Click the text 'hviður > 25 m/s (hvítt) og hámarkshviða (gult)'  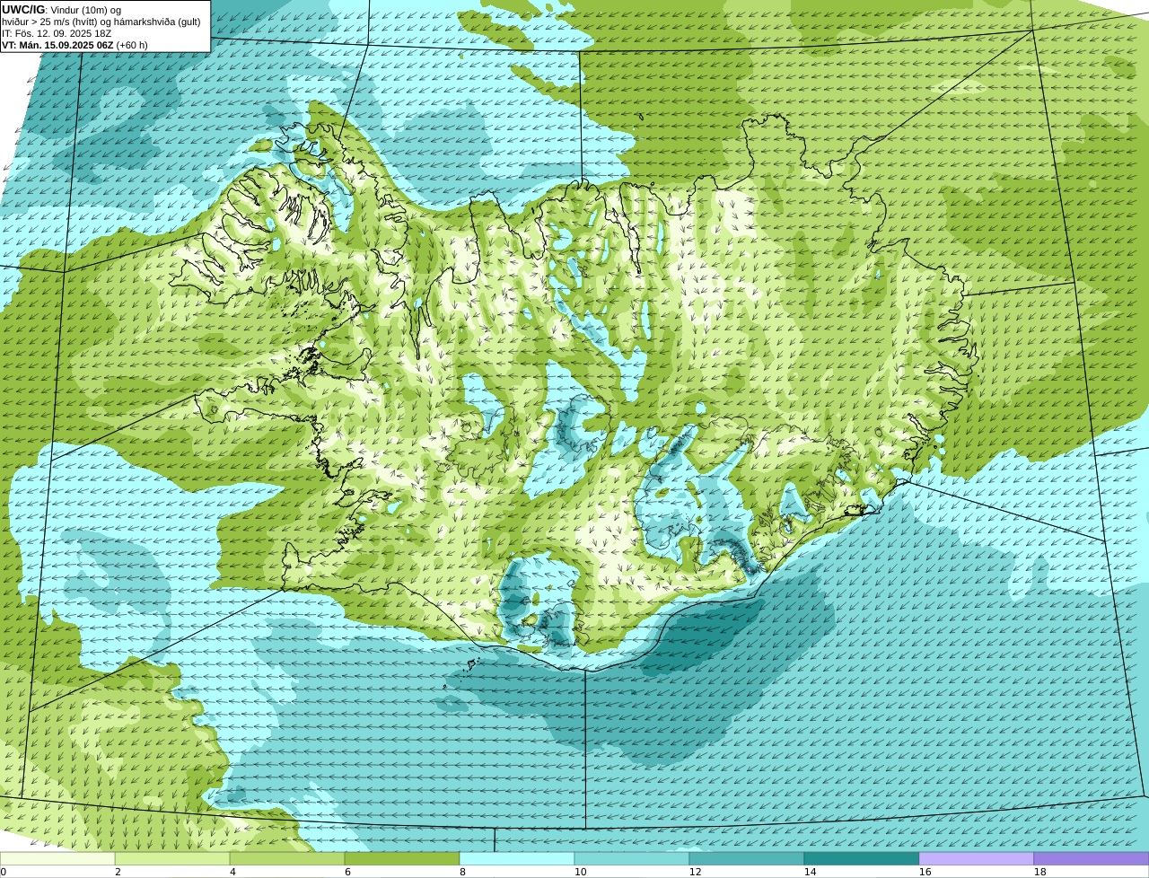click(101, 22)
